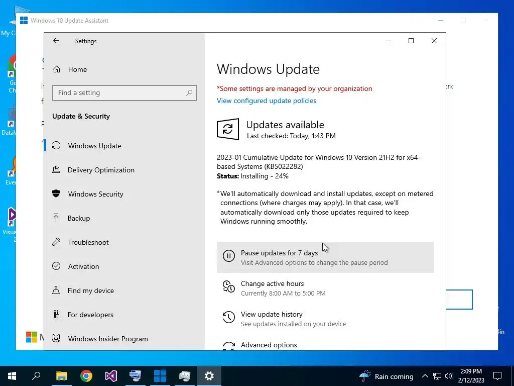Click the Activation checkmark circle icon
The image size is (514, 386).
[x=56, y=266]
